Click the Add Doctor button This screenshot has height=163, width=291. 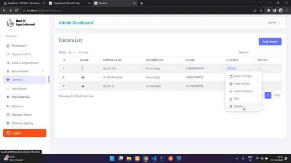(x=270, y=42)
